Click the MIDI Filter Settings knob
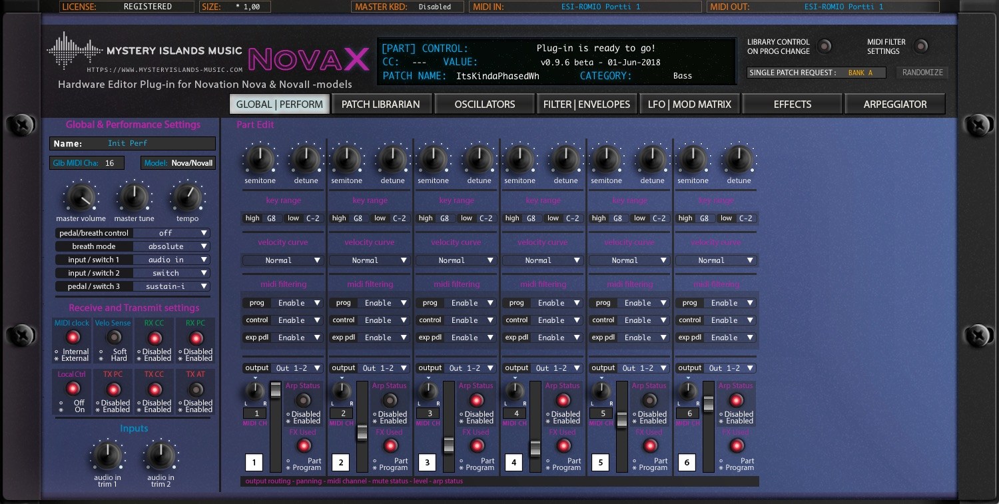This screenshot has width=999, height=504. [x=921, y=47]
